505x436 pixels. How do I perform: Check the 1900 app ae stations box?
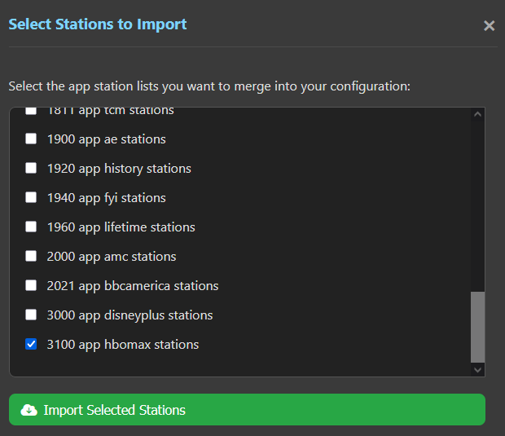tap(31, 139)
